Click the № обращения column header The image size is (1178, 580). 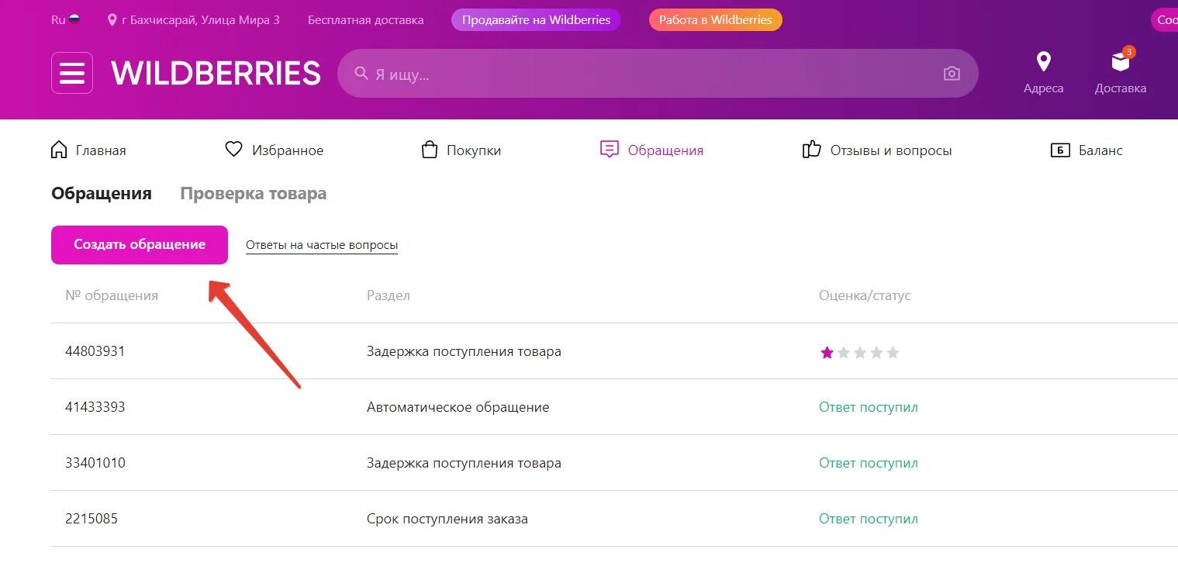(112, 295)
